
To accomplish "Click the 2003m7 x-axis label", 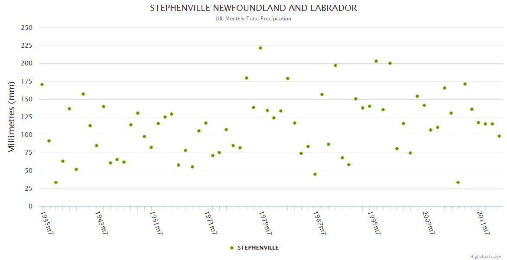I will (429, 223).
